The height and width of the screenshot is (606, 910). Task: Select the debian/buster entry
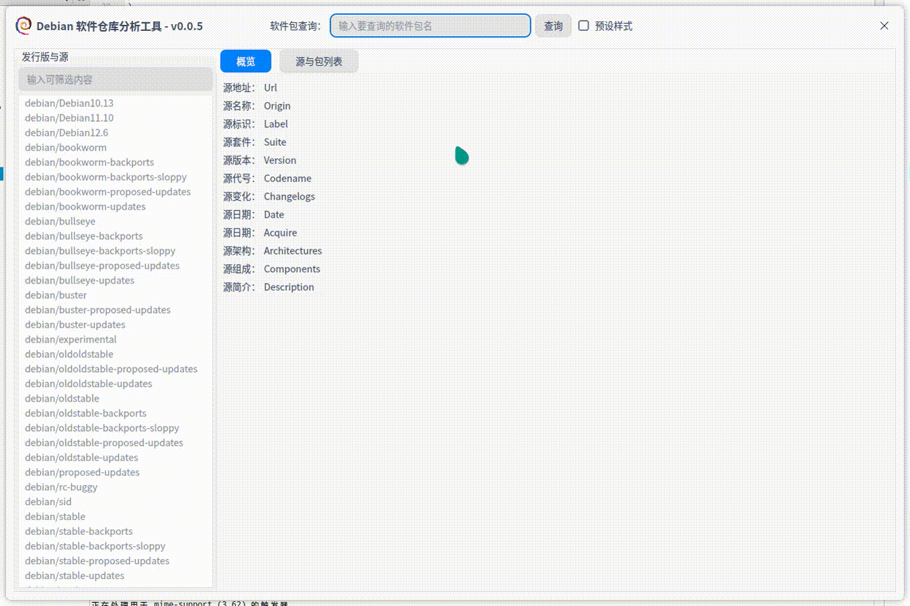(x=116, y=295)
